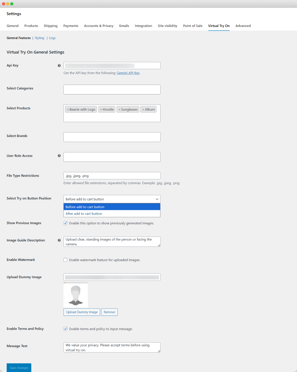Click the Upload Dummy Image button

82,312
